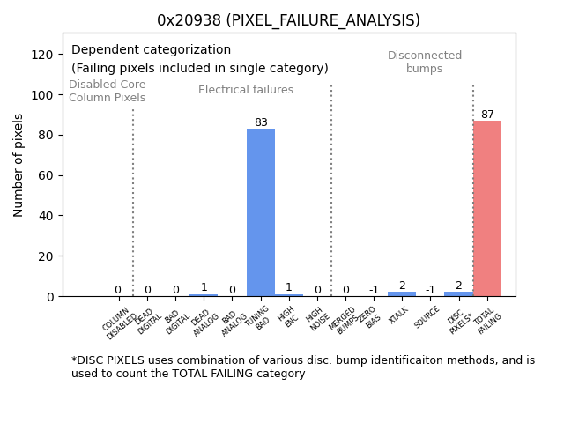Click the "Electrical failures" group label
The image size is (564, 423).
(246, 90)
